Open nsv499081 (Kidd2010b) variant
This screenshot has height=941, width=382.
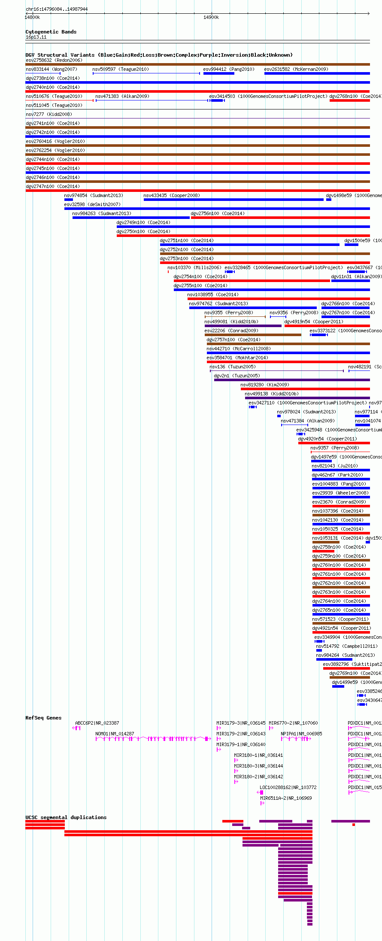243,326
